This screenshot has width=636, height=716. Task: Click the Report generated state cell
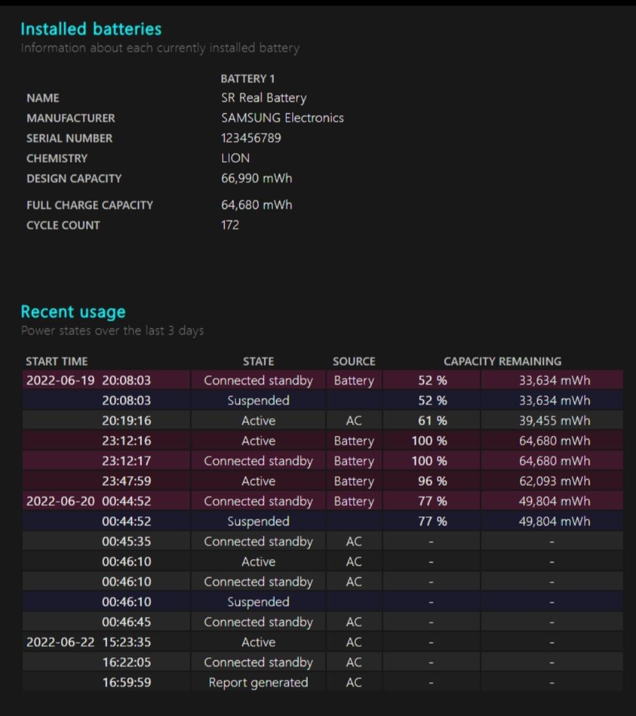(x=258, y=682)
